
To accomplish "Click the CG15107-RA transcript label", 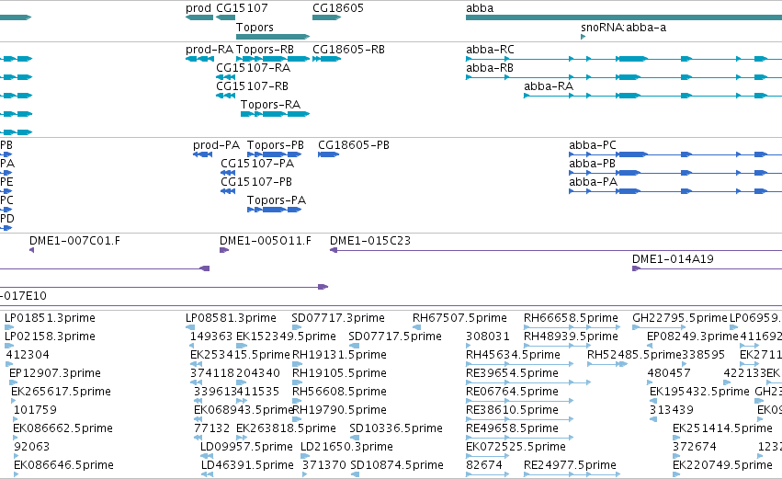I will (253, 68).
